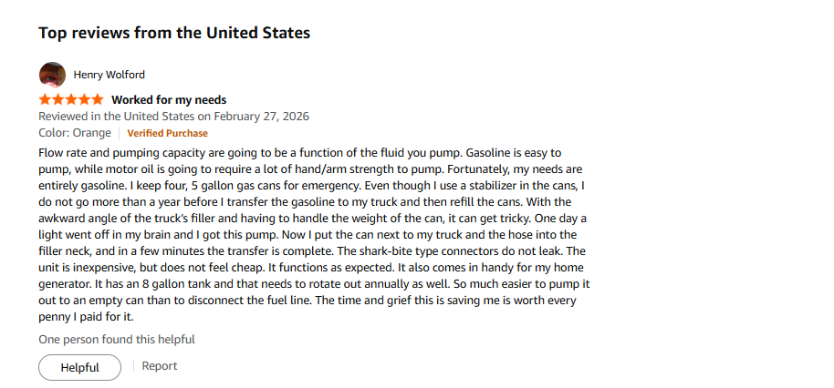The image size is (834, 388).
Task: Click the final line "penny I paid for it."
Action: coord(88,317)
